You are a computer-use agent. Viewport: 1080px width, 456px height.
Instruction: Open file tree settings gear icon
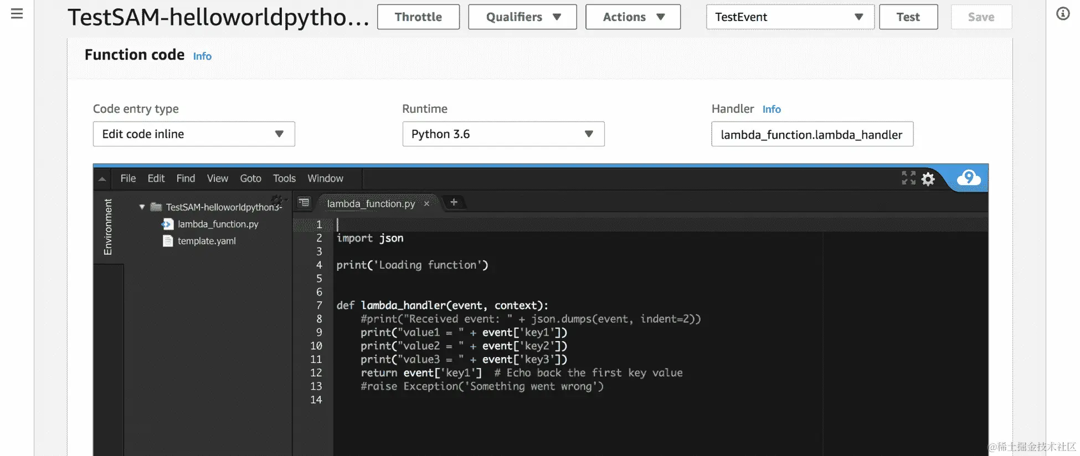point(277,200)
